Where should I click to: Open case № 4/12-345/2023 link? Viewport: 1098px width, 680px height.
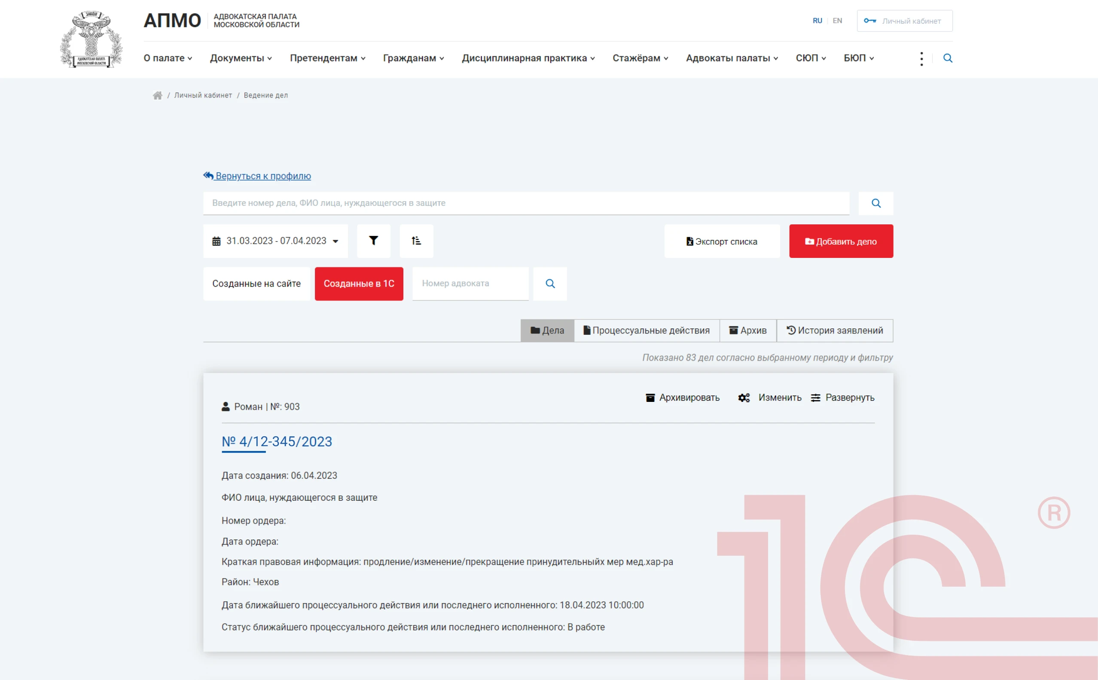point(276,441)
